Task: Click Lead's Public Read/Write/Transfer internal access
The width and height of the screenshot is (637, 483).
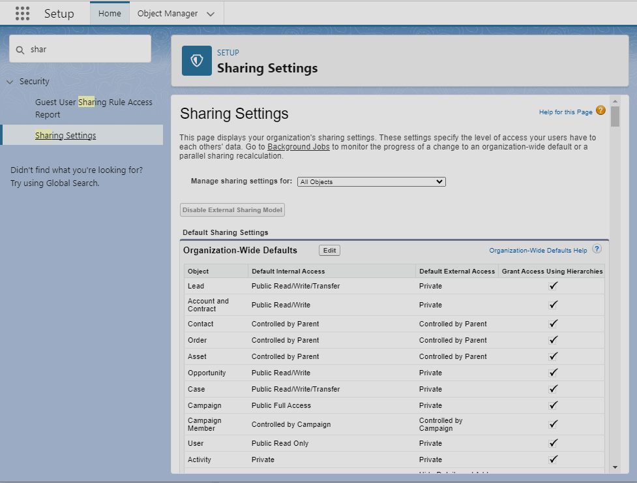Action: pos(295,286)
